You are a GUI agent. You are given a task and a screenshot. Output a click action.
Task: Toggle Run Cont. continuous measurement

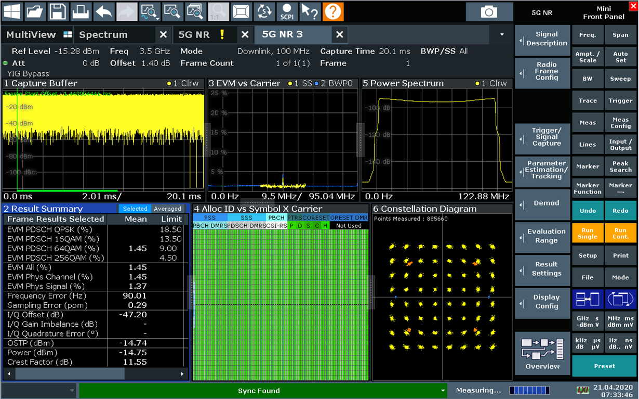(x=620, y=233)
